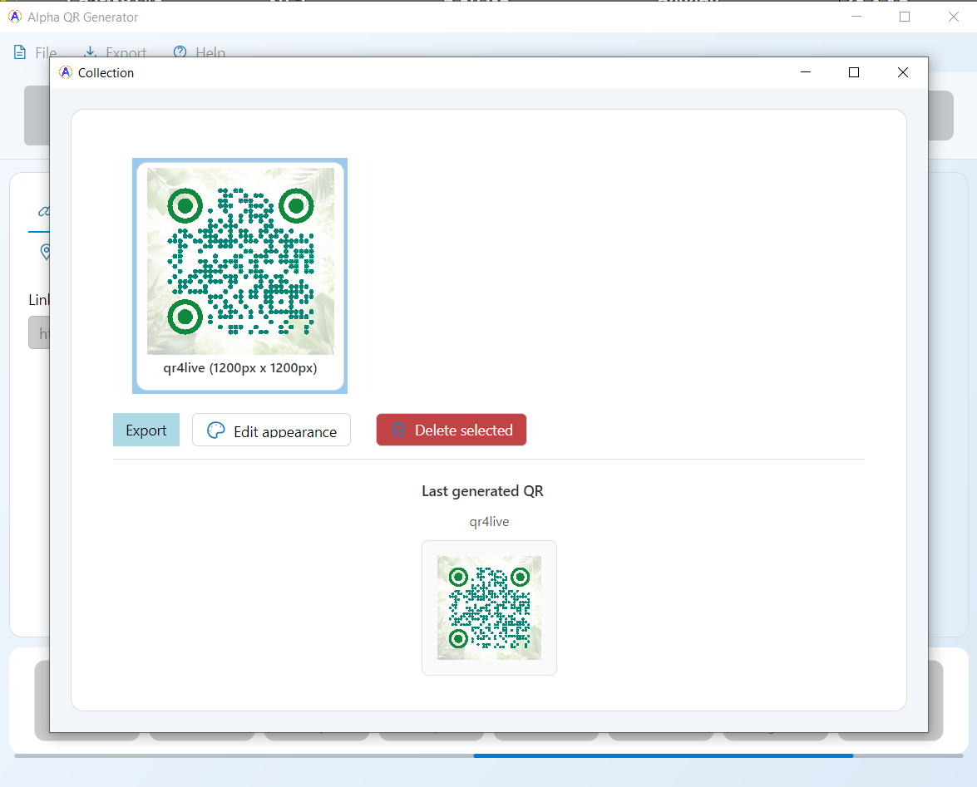Close the Alpha QR Generator main window

coord(954,17)
